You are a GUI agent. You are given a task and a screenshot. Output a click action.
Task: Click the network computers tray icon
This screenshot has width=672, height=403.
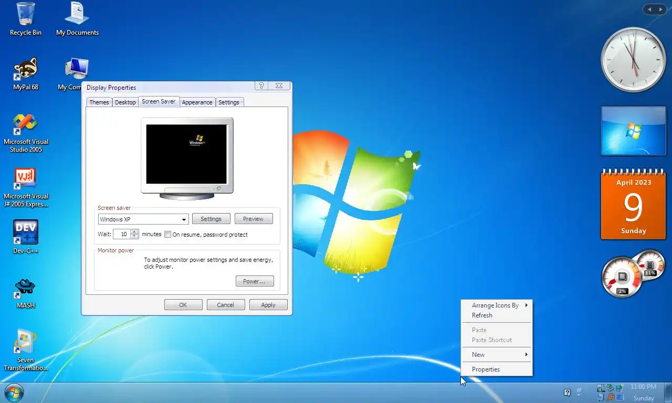[x=620, y=389]
